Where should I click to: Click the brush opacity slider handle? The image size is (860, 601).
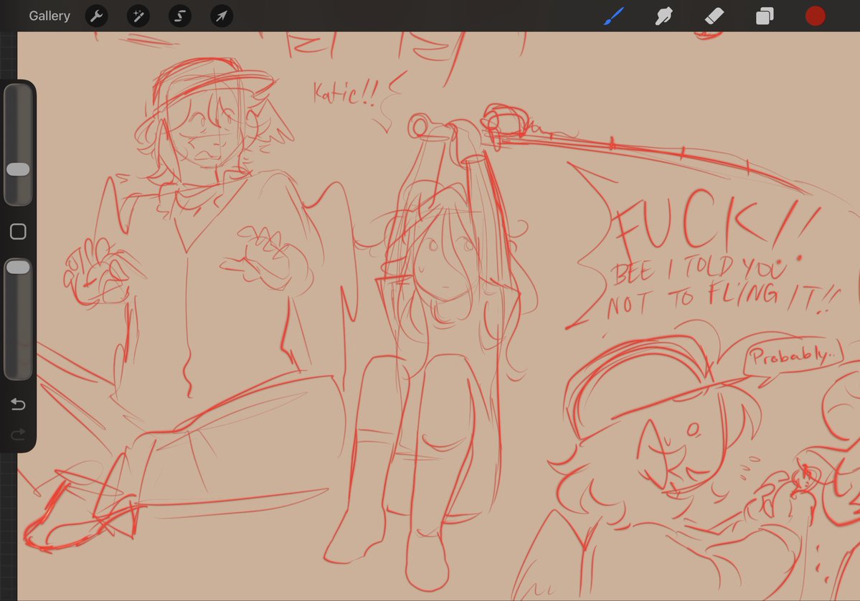coord(18,267)
